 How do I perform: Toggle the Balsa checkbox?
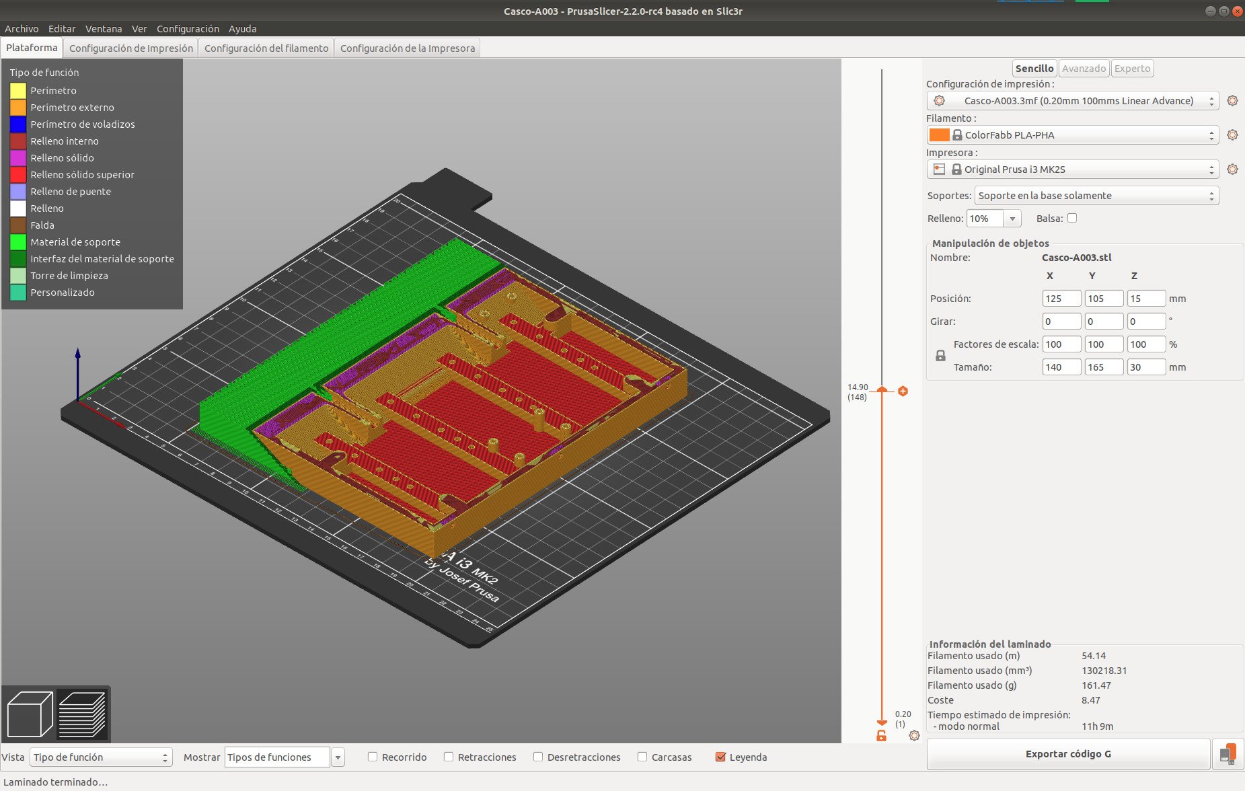(1072, 218)
